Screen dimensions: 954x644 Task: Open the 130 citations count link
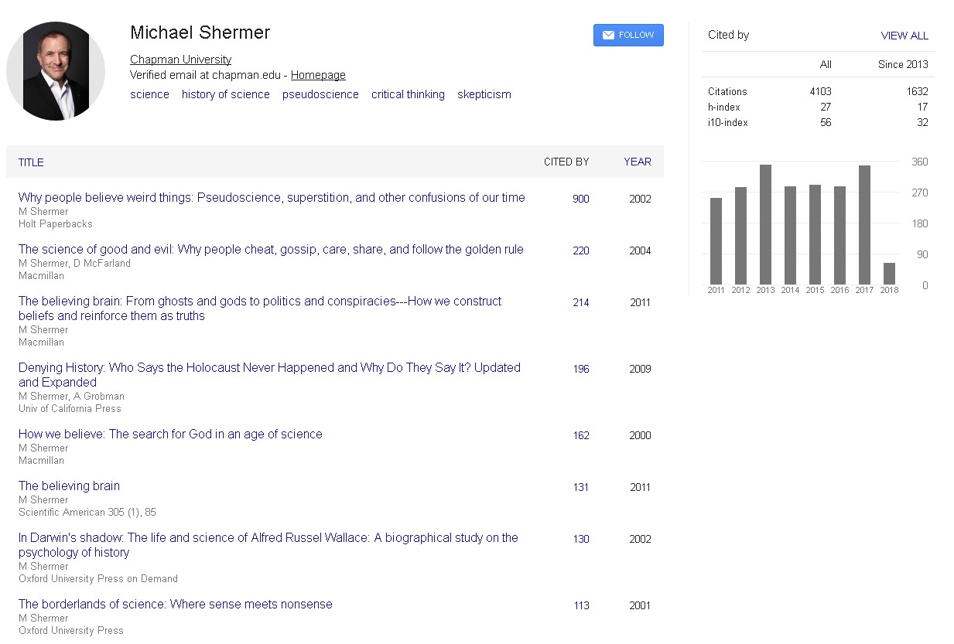click(x=580, y=539)
